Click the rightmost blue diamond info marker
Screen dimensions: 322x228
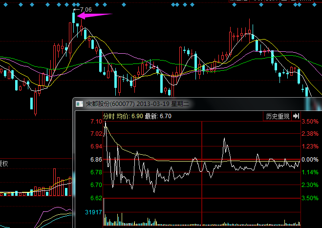(x=314, y=4)
